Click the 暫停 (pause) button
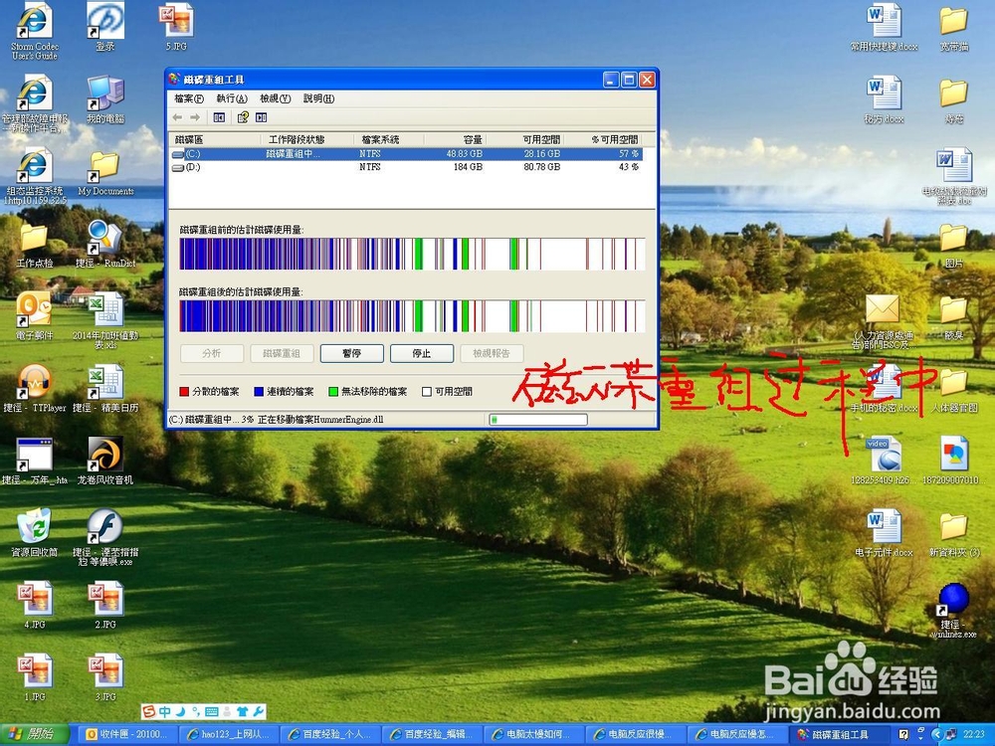The image size is (995, 746). [351, 353]
